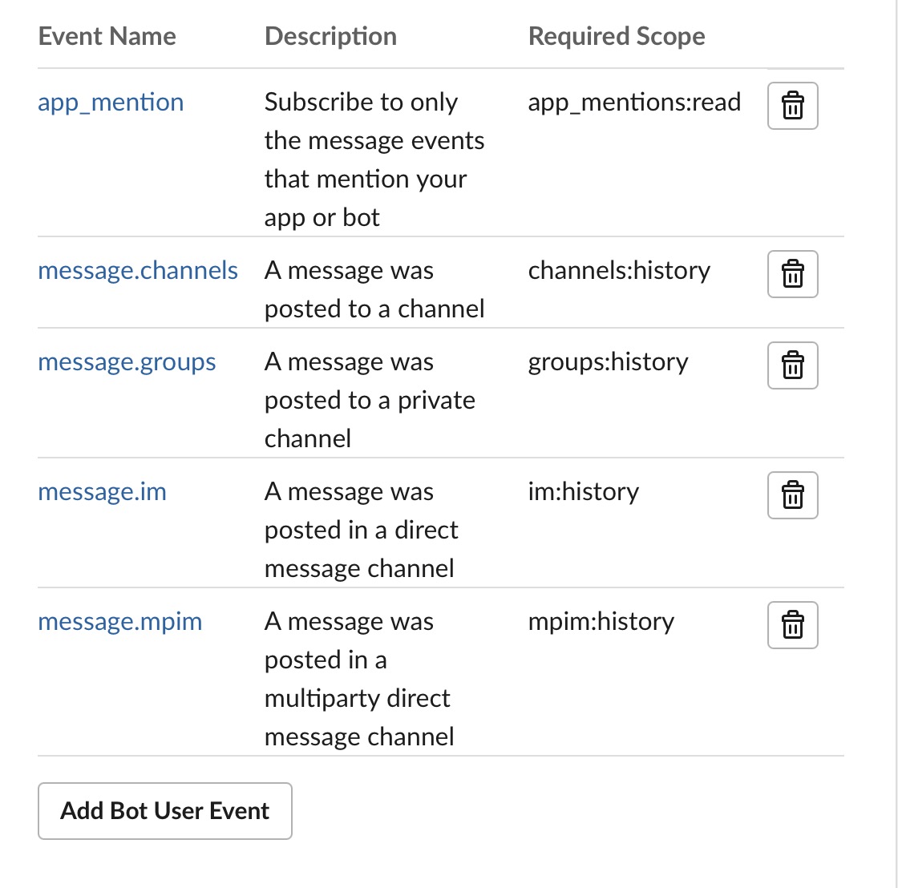Open the message.im event documentation link
Screen dimensions: 898x888
(102, 492)
